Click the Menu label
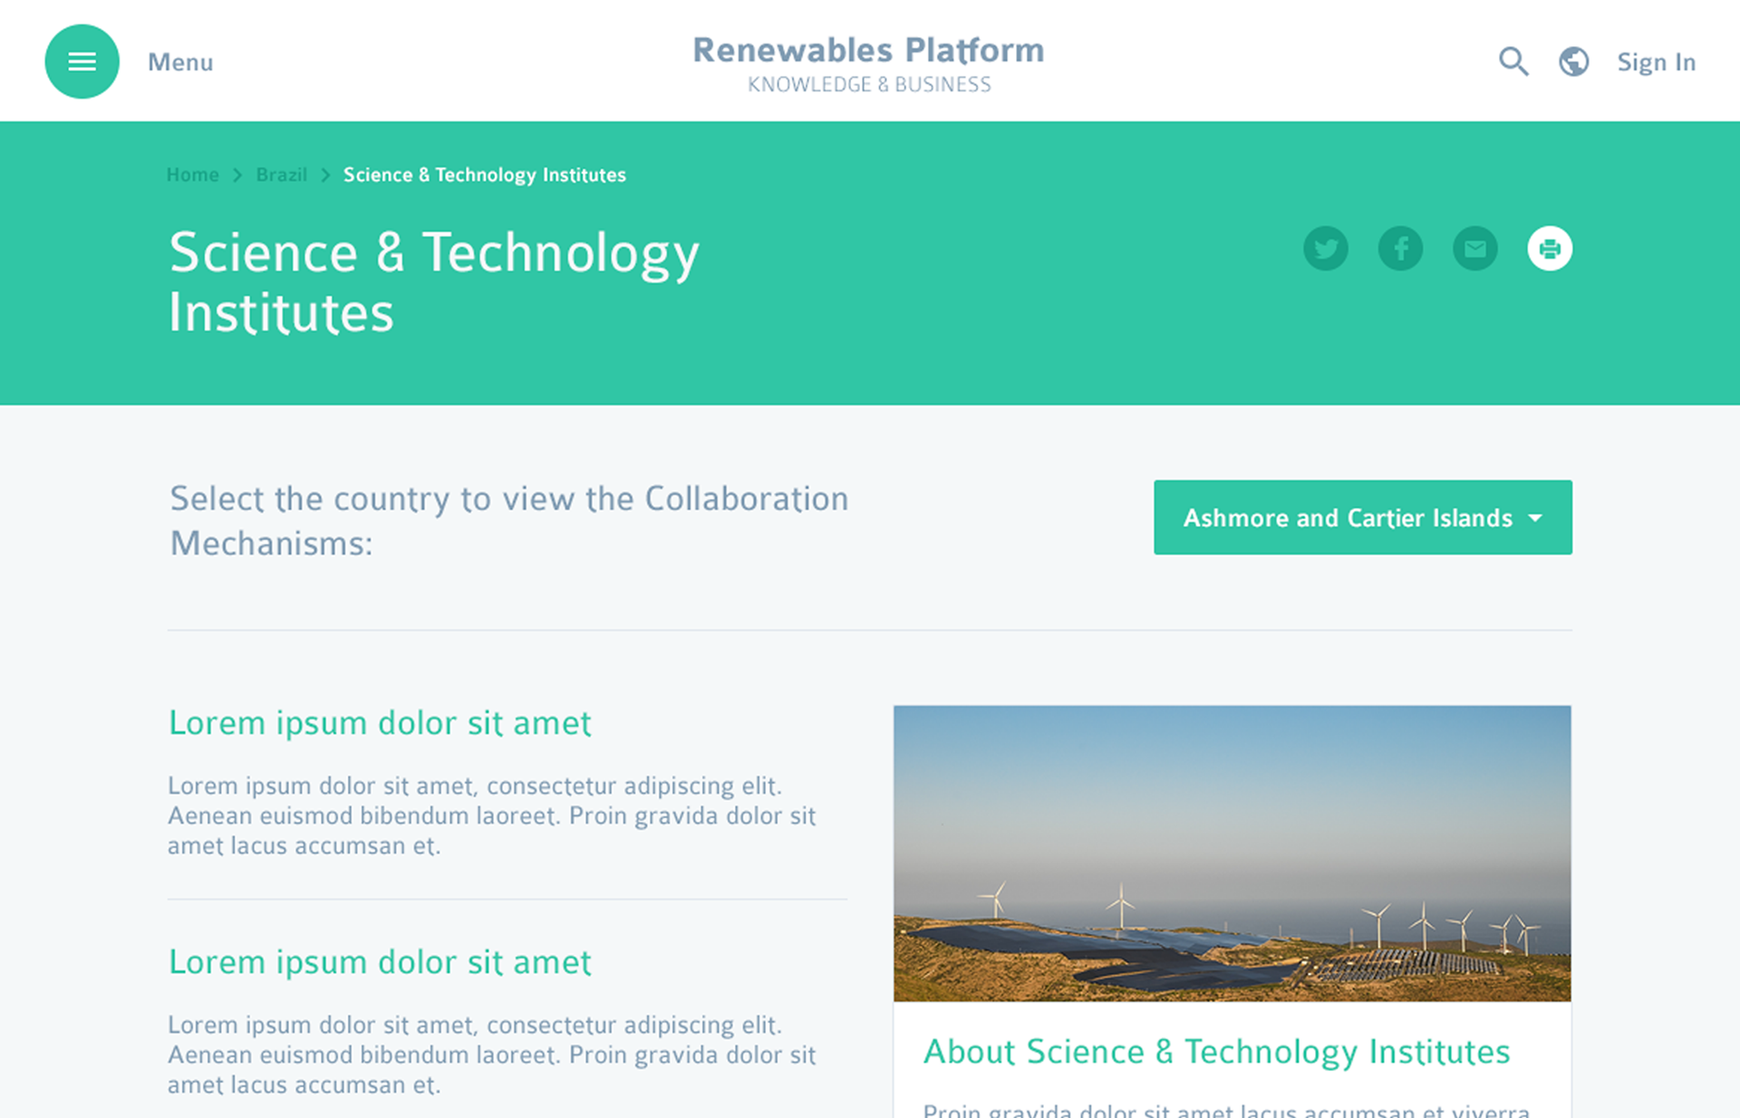 180,63
